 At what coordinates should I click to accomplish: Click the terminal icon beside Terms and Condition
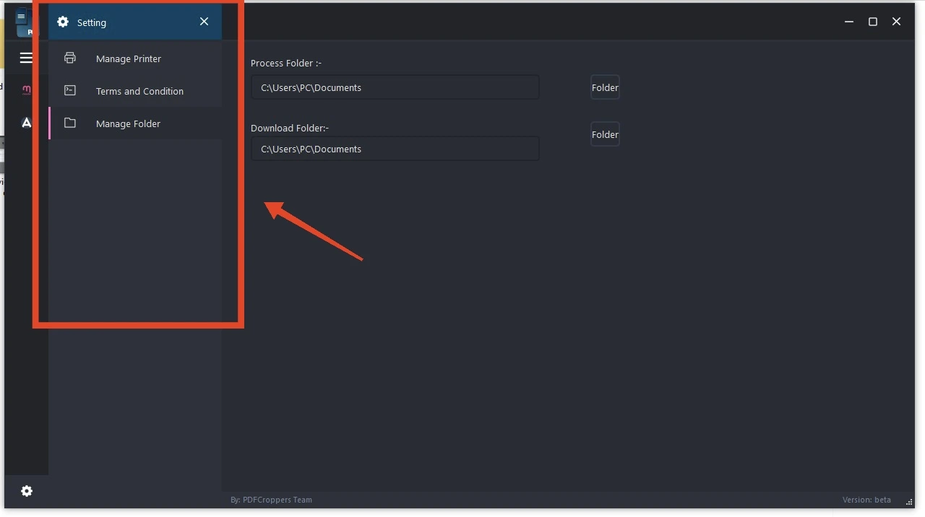[x=70, y=90]
